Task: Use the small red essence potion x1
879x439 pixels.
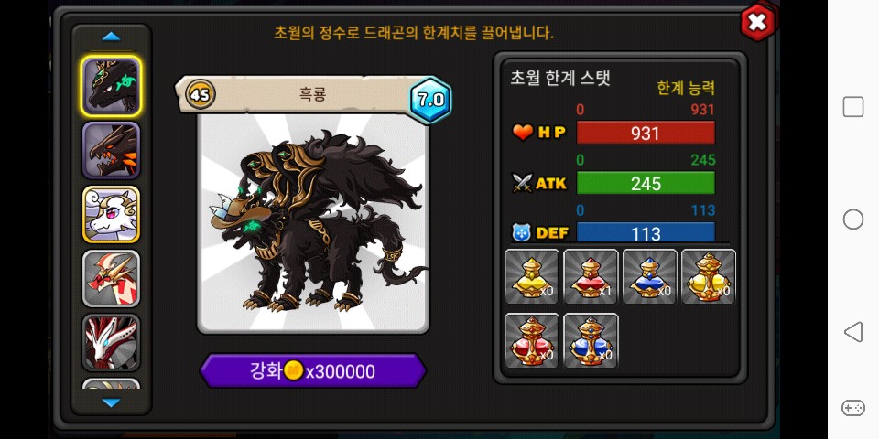Action: 591,276
